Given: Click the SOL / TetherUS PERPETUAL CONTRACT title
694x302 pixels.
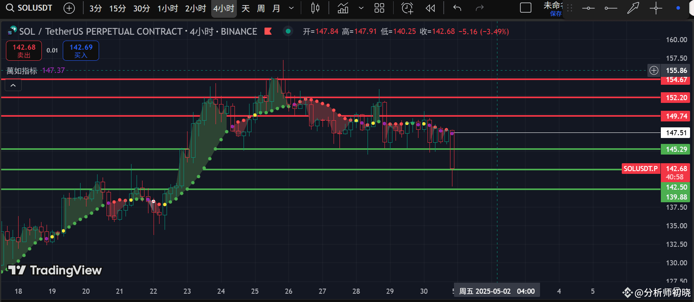Looking at the screenshot, I should 101,32.
